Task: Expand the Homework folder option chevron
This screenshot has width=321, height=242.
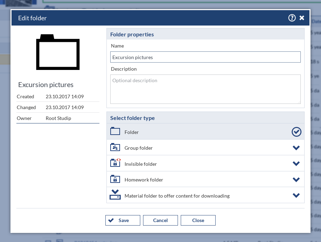Action: (x=296, y=180)
